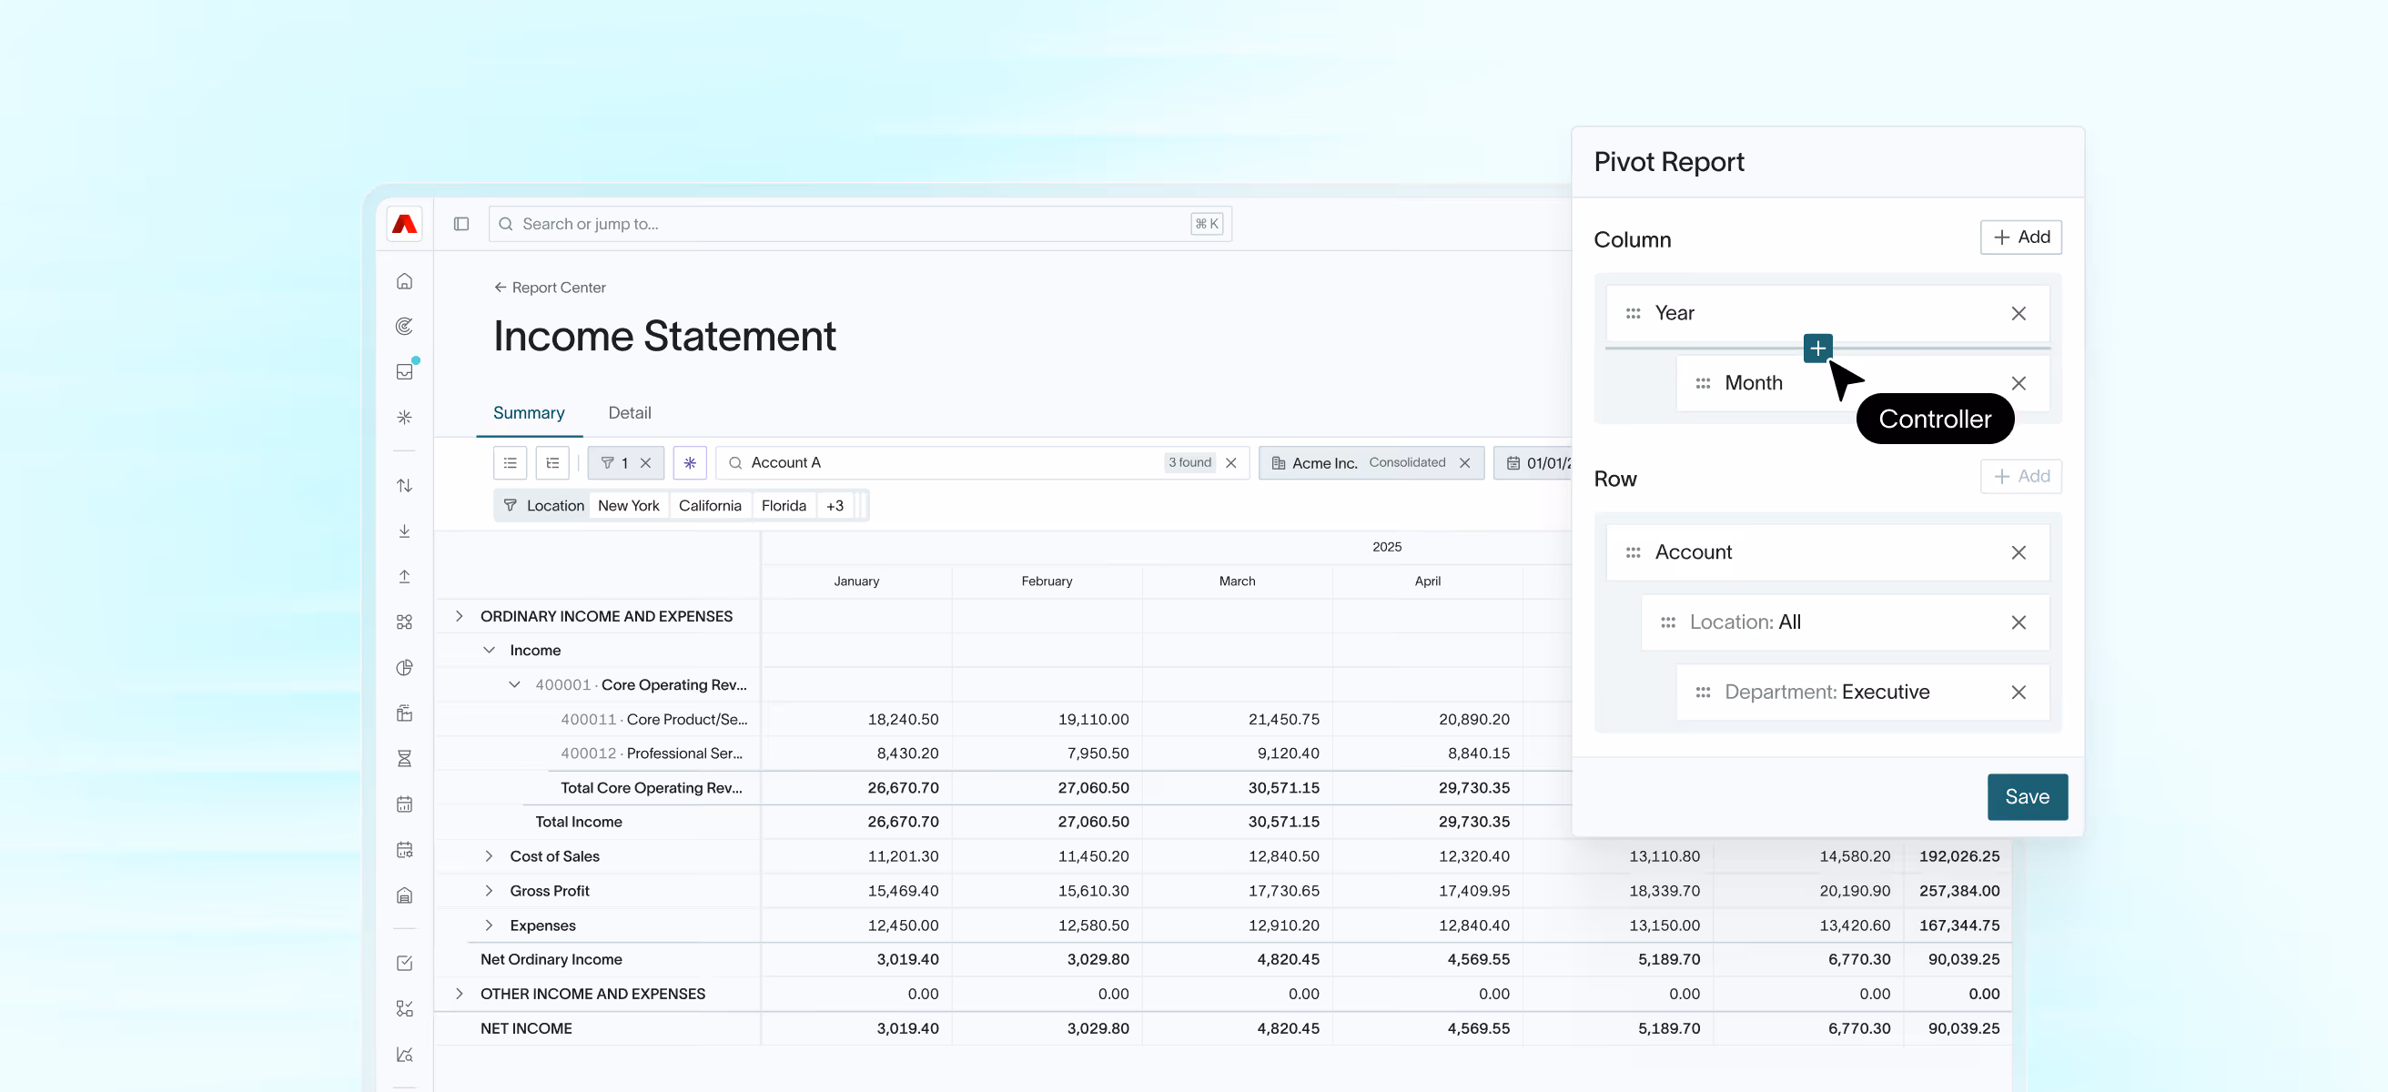Open the 01/01 date range picker

point(1535,462)
